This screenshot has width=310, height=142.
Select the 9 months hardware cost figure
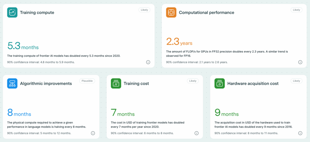[x=226, y=113]
